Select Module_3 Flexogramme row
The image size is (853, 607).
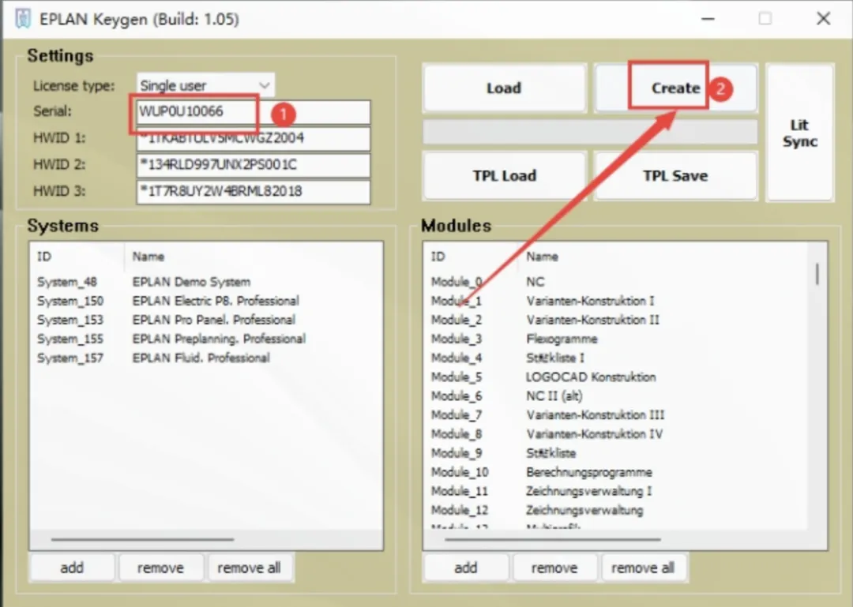click(x=616, y=339)
